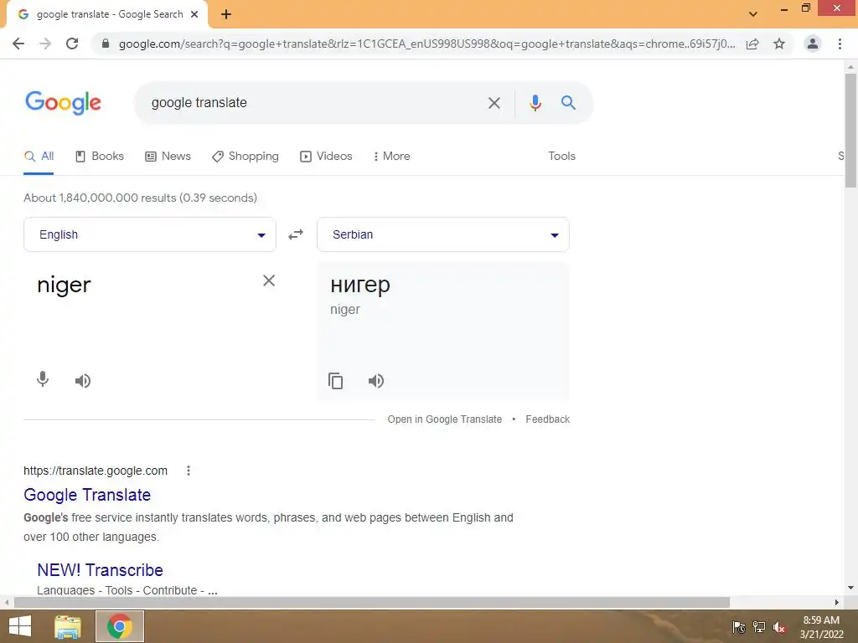Image resolution: width=858 pixels, height=643 pixels.
Task: Click the horizontal scrollbar right arrow
Action: 837,602
